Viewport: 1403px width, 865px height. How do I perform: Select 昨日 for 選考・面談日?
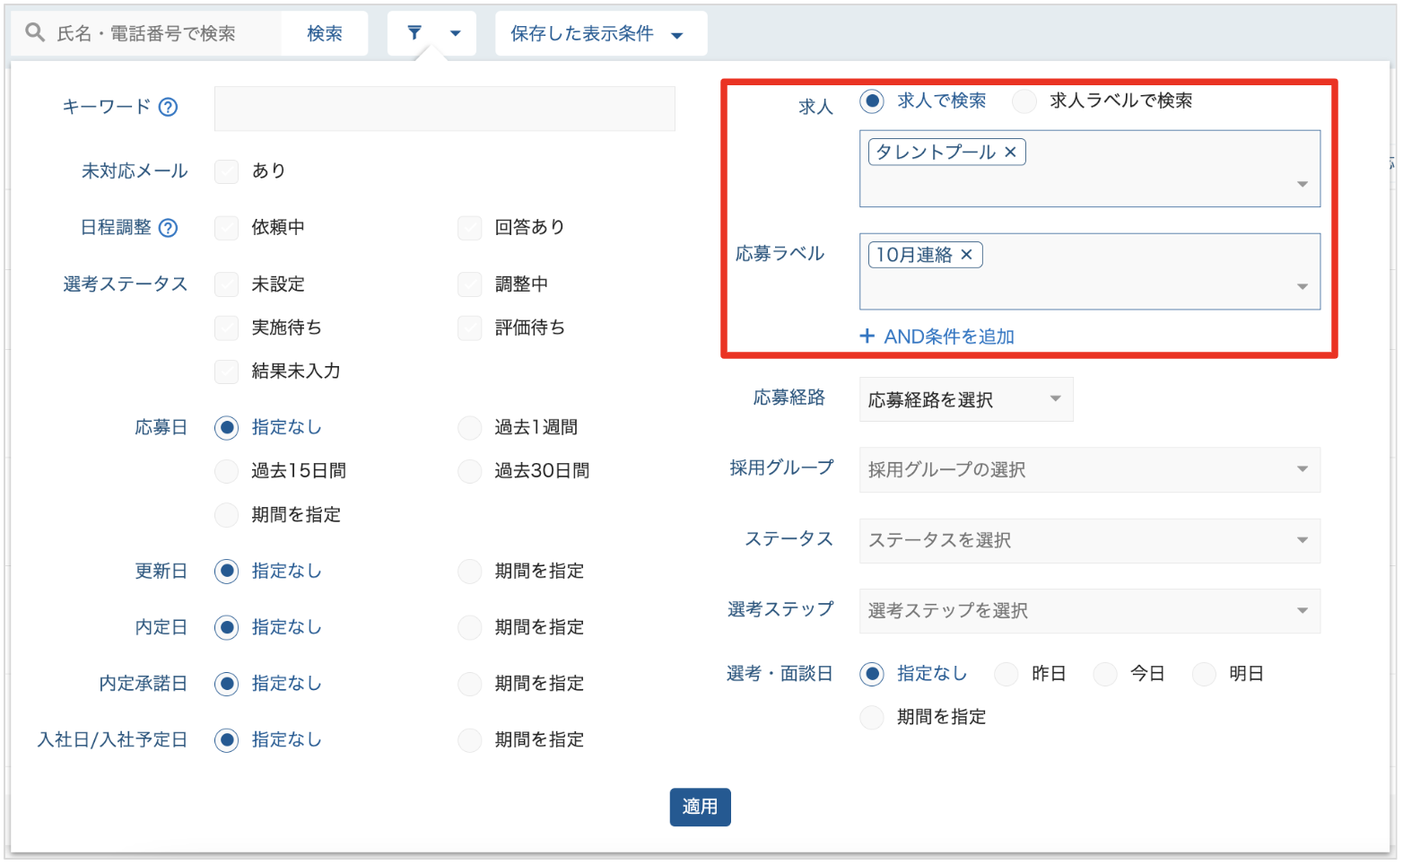1006,674
